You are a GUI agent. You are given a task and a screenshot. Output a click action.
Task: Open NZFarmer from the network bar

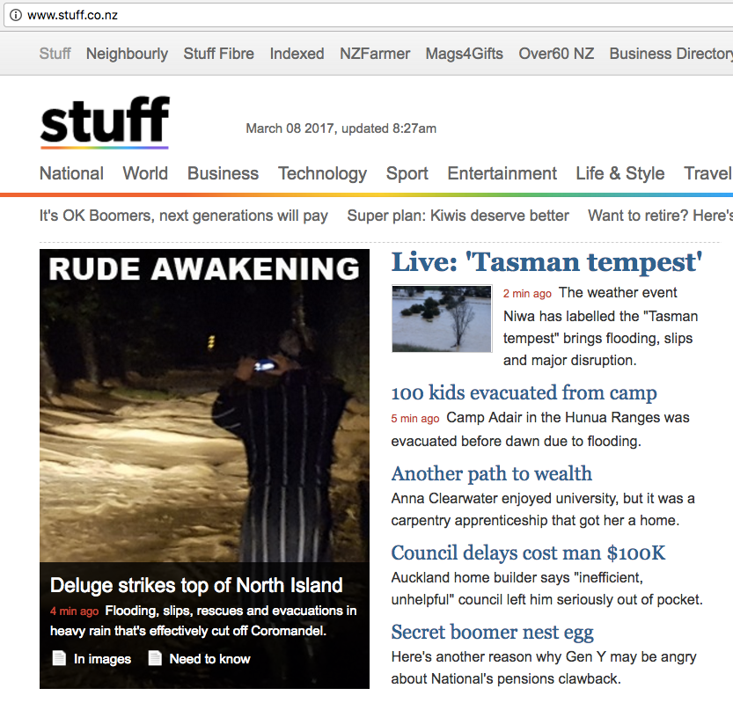375,54
